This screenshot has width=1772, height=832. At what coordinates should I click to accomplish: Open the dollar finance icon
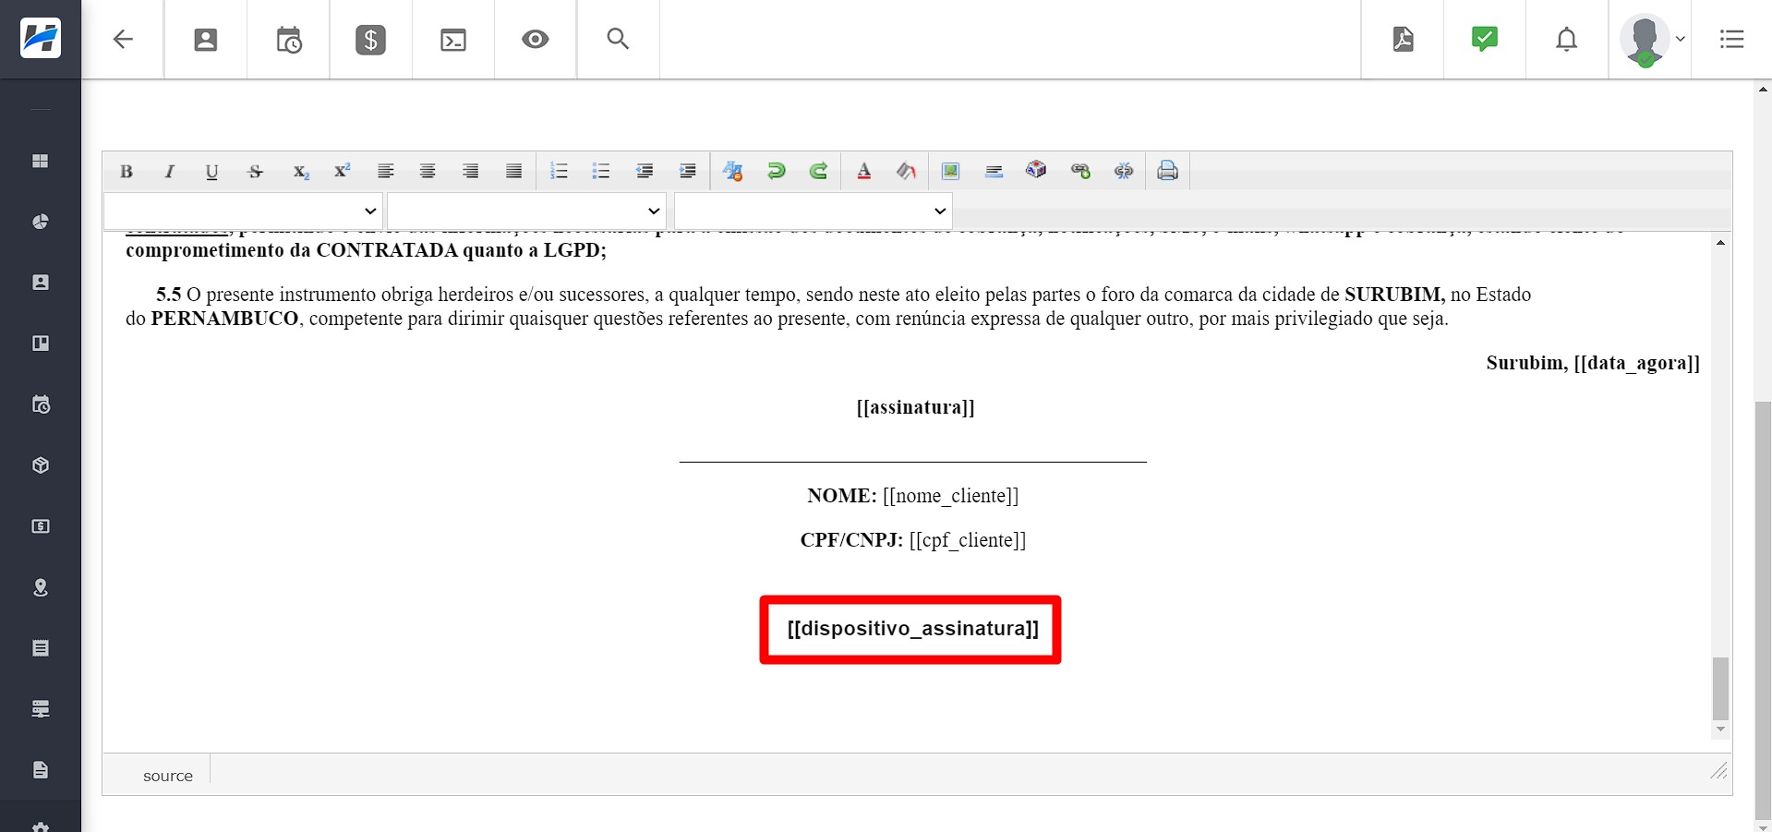pos(370,40)
